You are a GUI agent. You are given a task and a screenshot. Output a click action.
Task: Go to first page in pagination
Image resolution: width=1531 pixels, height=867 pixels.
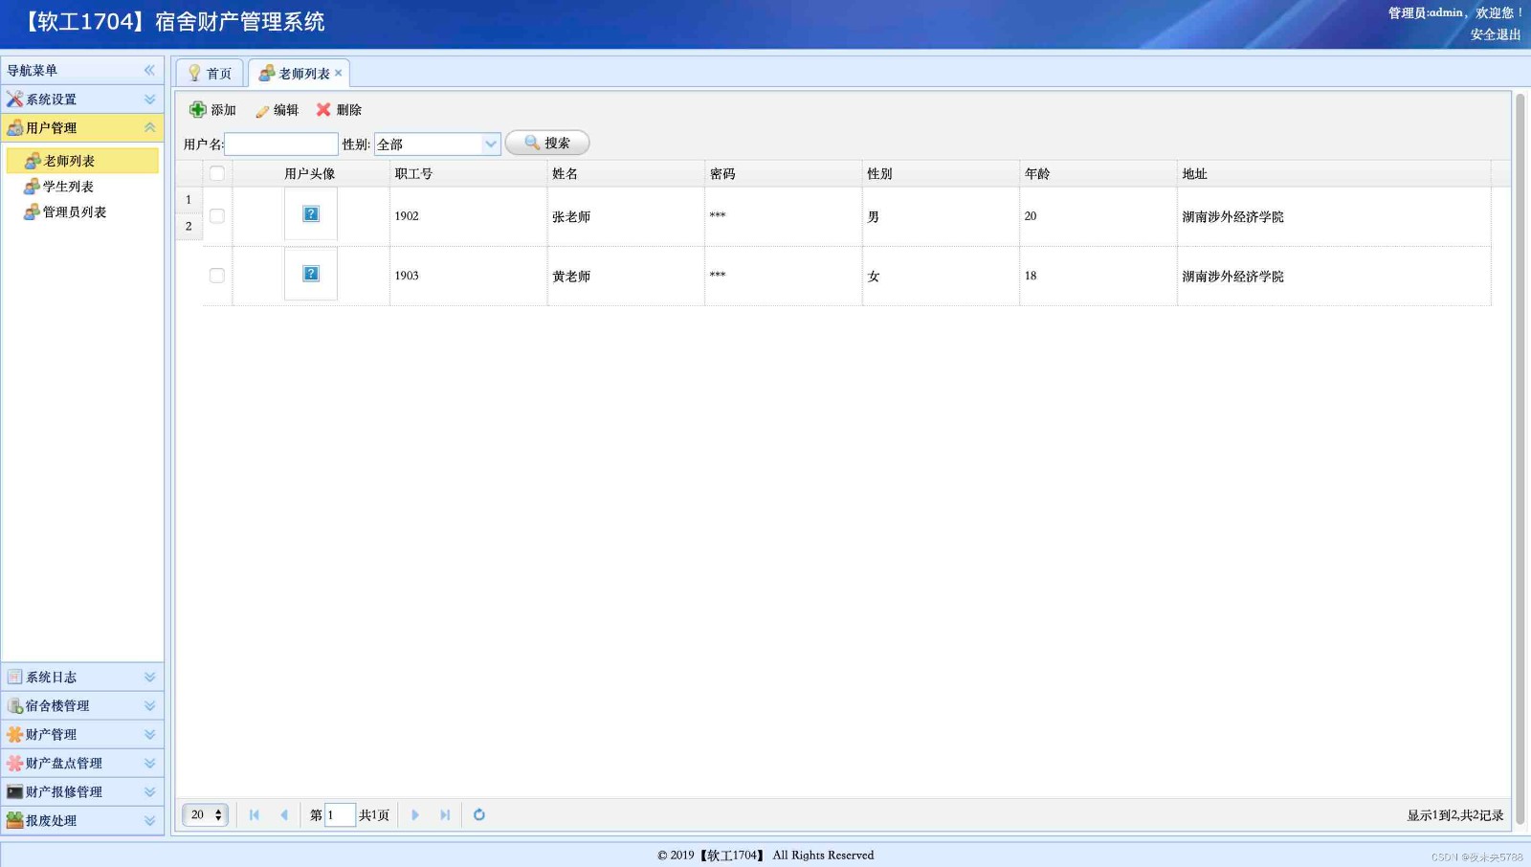254,815
